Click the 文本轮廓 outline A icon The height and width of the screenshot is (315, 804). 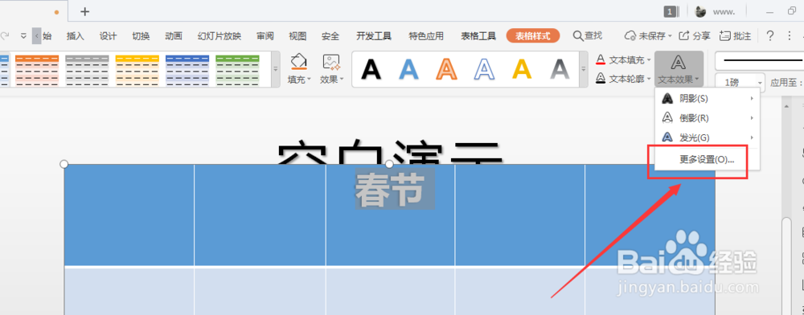[601, 79]
